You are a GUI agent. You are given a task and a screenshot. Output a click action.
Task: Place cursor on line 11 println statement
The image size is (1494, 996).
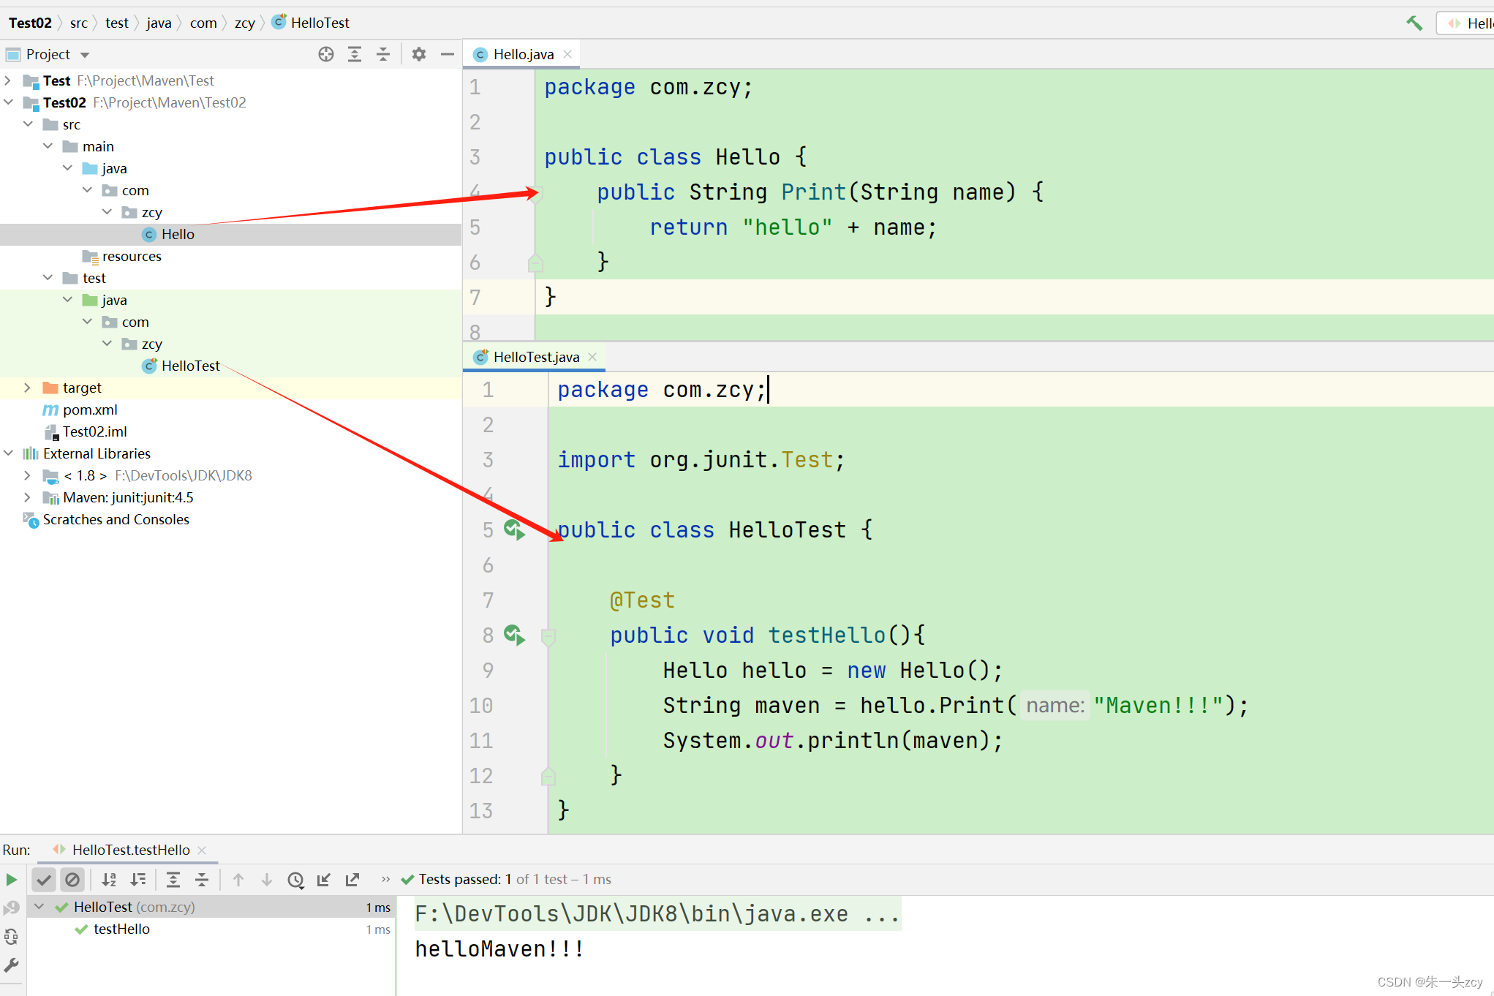click(833, 740)
